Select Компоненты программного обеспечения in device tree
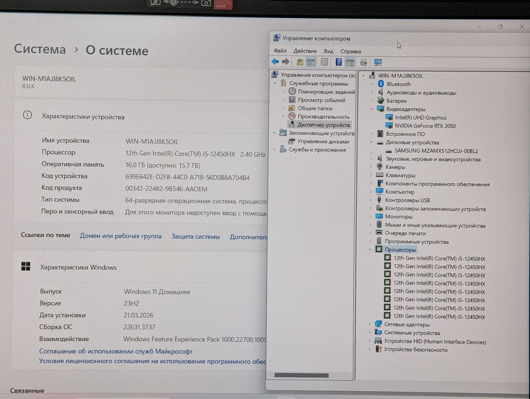 pos(438,184)
